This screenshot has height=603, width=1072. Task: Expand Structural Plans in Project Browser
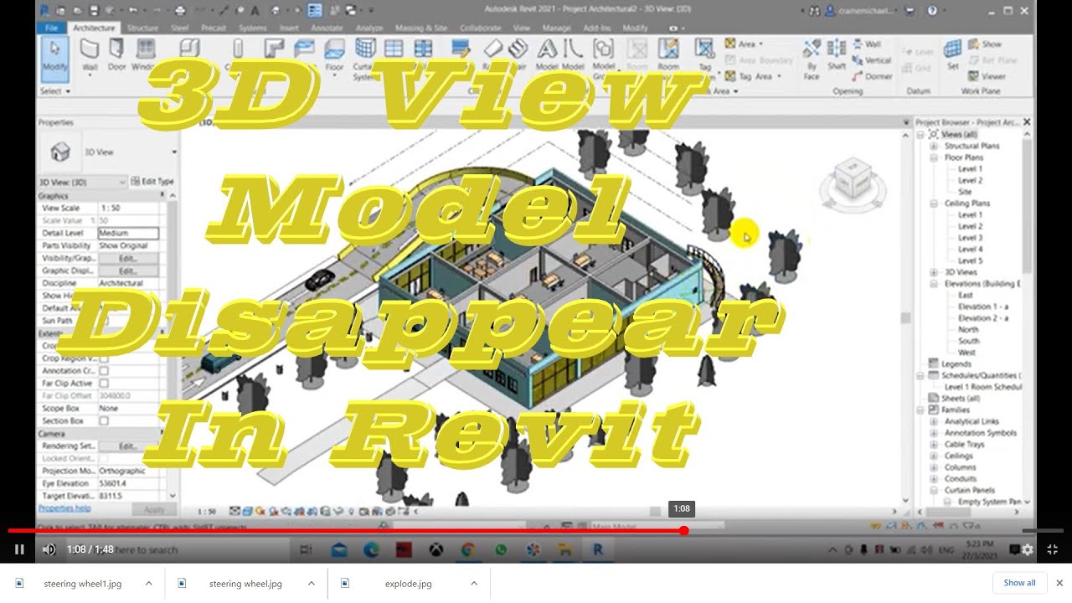934,146
